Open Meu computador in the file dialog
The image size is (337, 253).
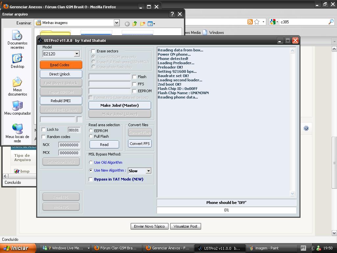(x=17, y=108)
